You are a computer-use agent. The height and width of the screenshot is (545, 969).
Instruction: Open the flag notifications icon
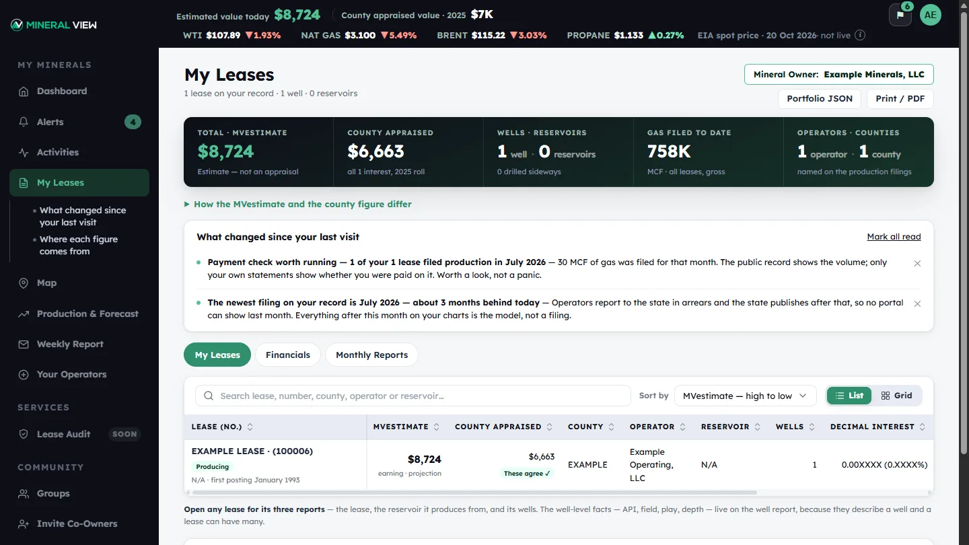point(900,15)
